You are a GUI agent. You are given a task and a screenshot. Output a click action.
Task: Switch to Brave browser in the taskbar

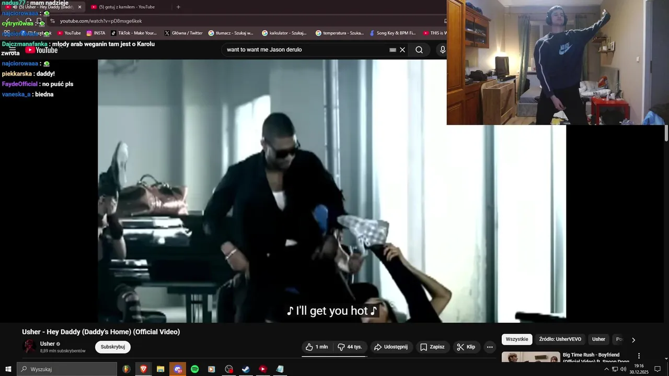point(143,369)
